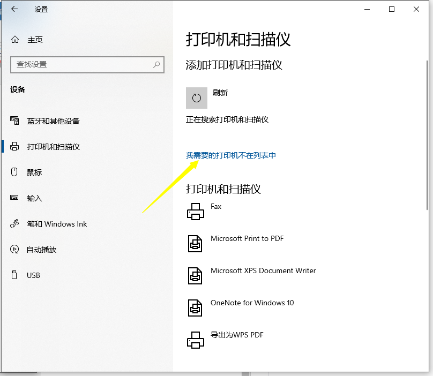
Task: Open 蓝牙和其他设备 settings
Action: point(53,121)
